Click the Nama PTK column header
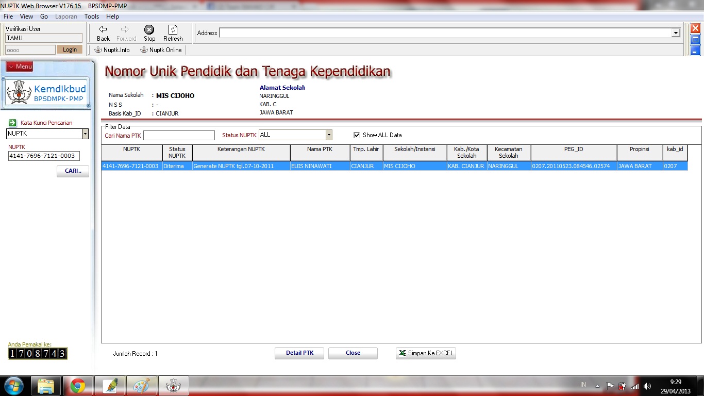Image resolution: width=704 pixels, height=396 pixels. coord(320,153)
